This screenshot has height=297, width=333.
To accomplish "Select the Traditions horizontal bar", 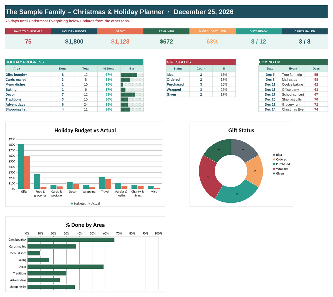I will click(47, 273).
